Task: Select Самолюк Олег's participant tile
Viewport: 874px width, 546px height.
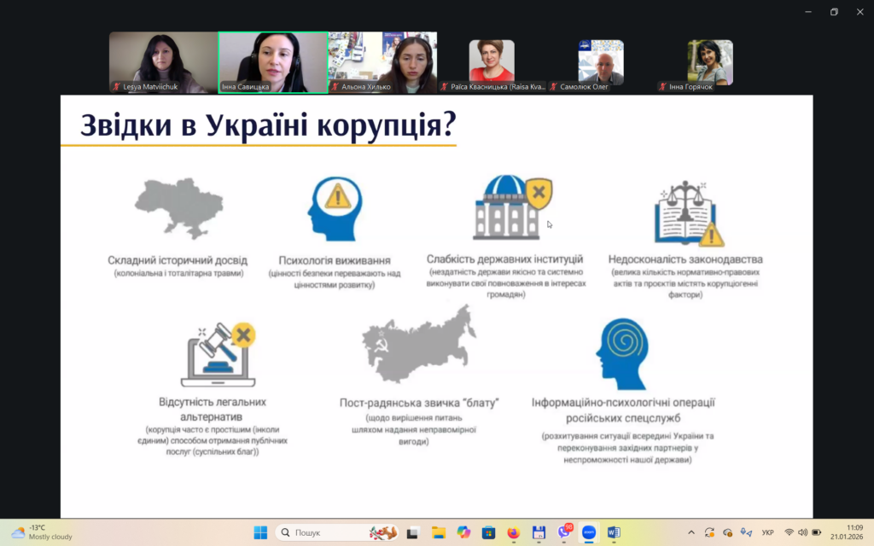Action: pos(601,61)
